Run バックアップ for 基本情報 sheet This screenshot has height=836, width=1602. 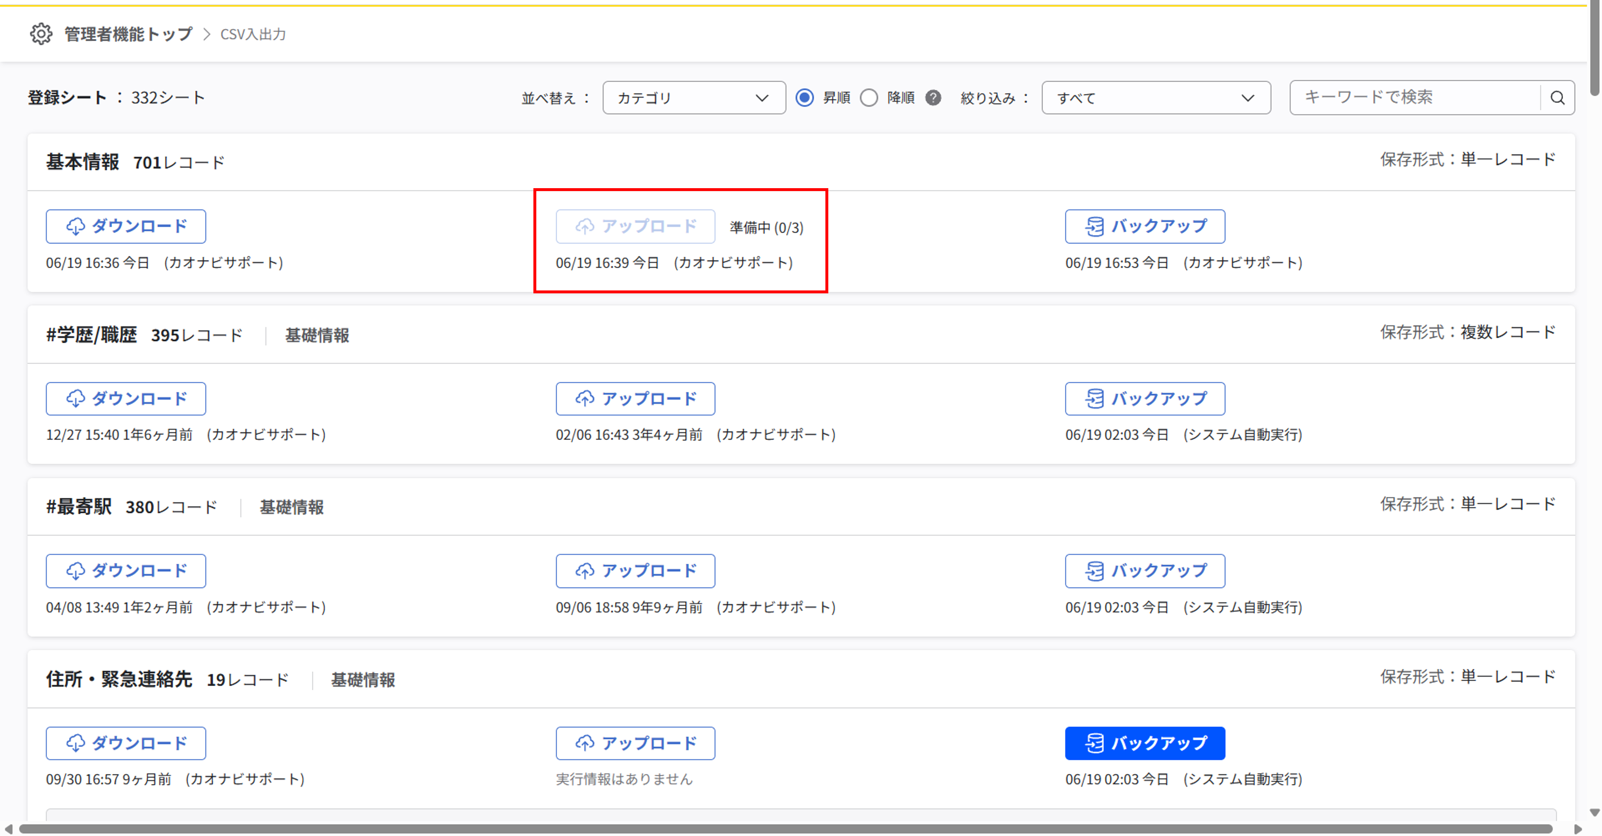point(1145,226)
